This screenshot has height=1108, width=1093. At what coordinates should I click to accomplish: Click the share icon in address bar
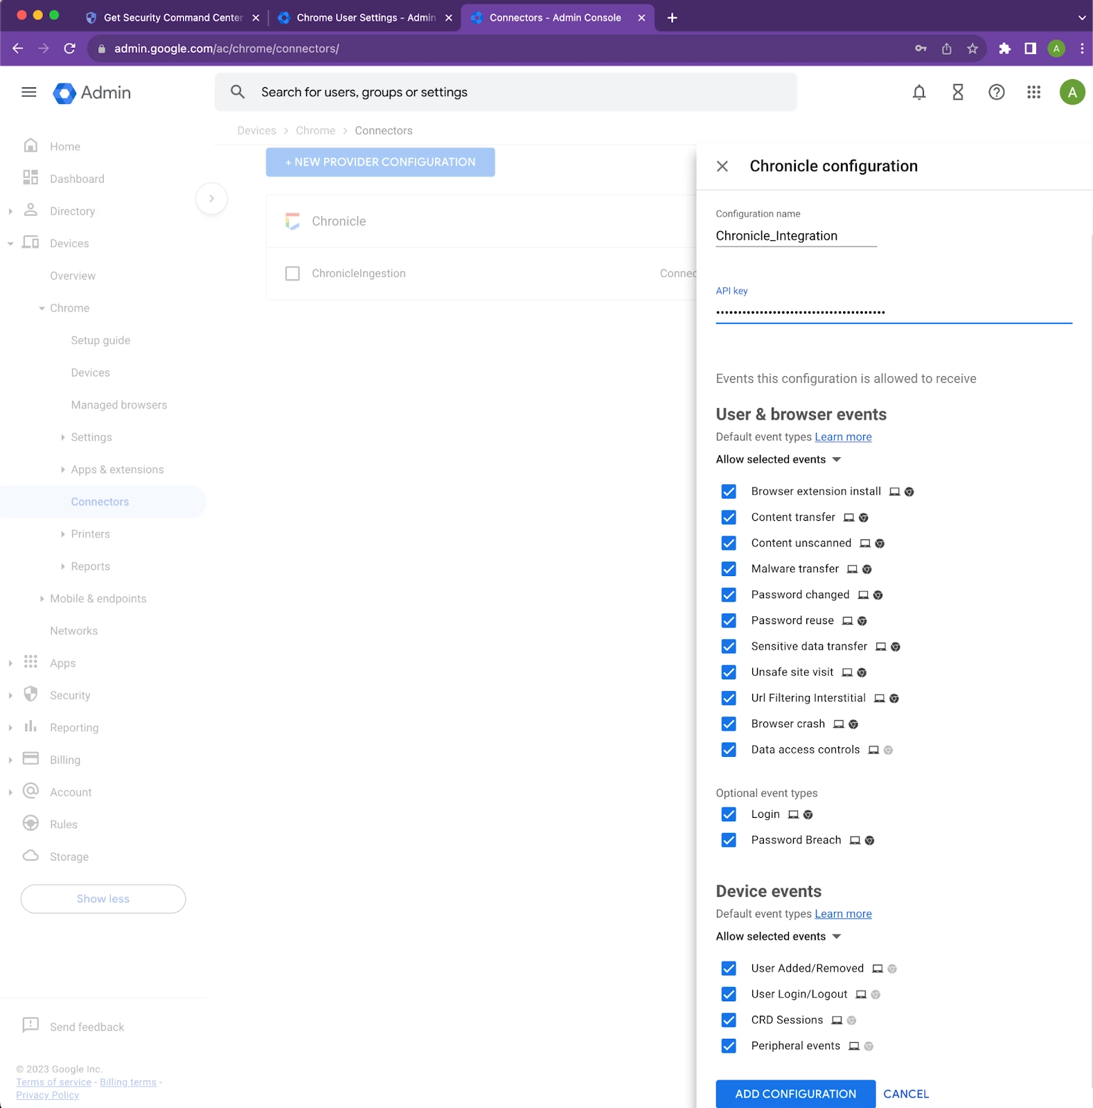947,48
